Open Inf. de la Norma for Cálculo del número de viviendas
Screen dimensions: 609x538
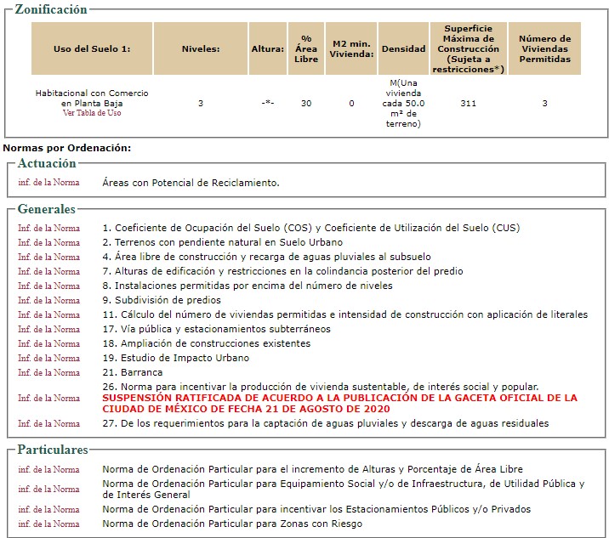[x=48, y=314]
